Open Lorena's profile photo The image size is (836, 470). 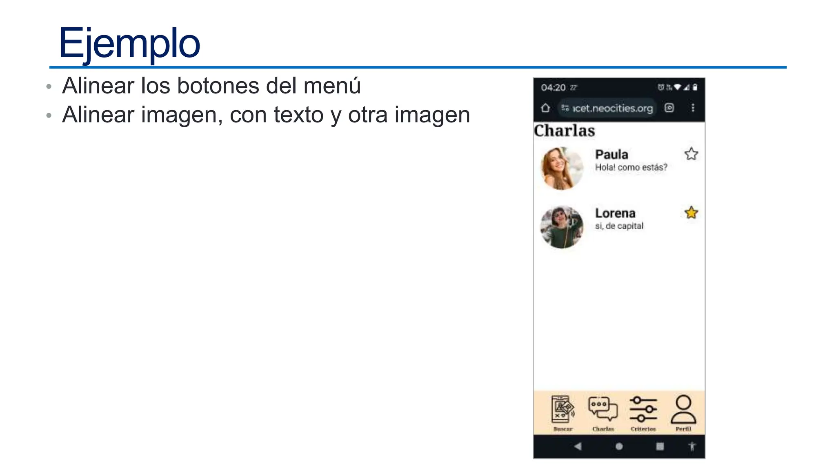coord(562,227)
